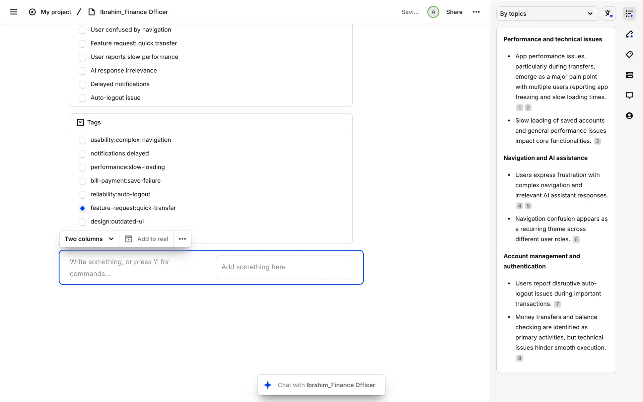Open block more options menu
The height and width of the screenshot is (402, 643).
(x=182, y=239)
